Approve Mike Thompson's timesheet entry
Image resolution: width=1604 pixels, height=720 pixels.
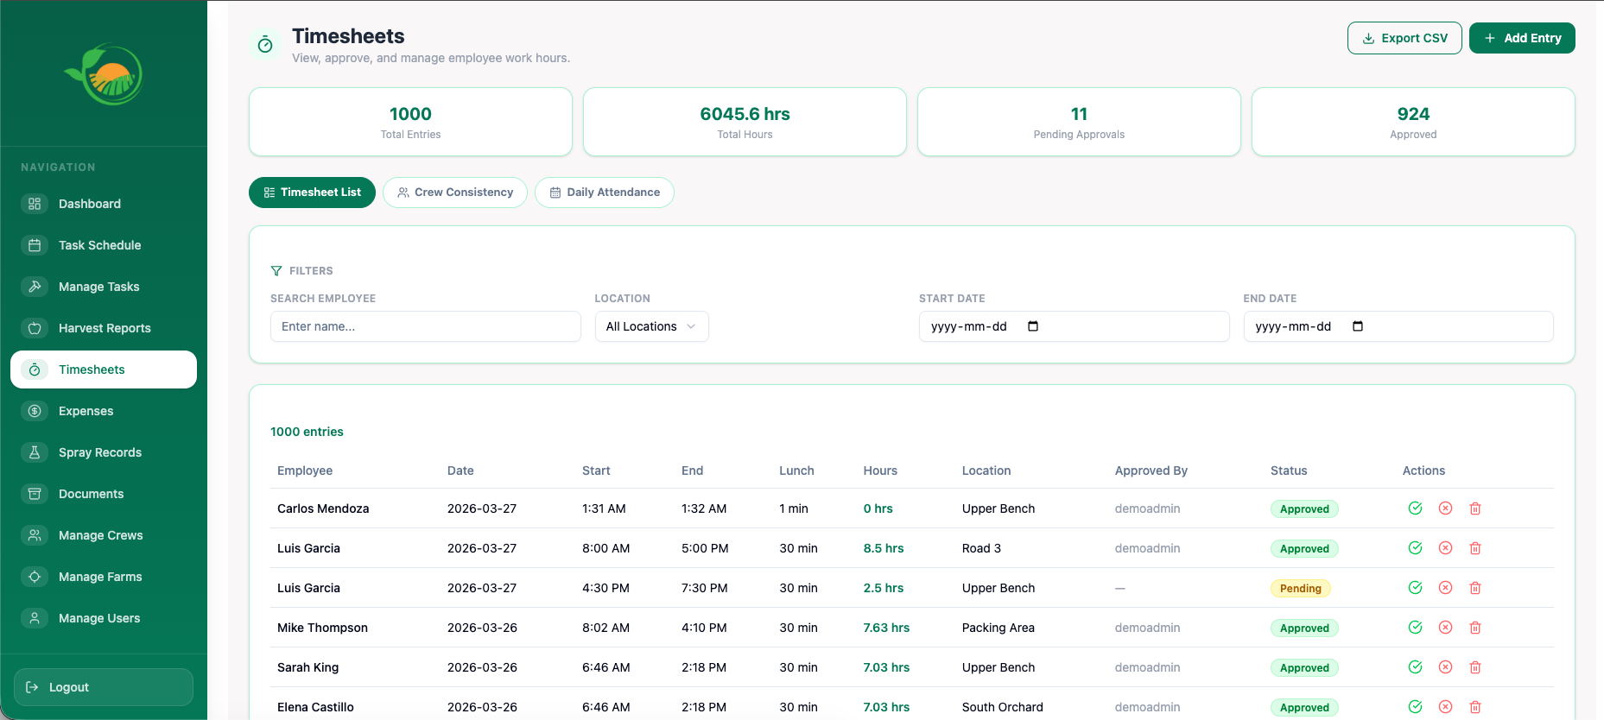pos(1415,628)
